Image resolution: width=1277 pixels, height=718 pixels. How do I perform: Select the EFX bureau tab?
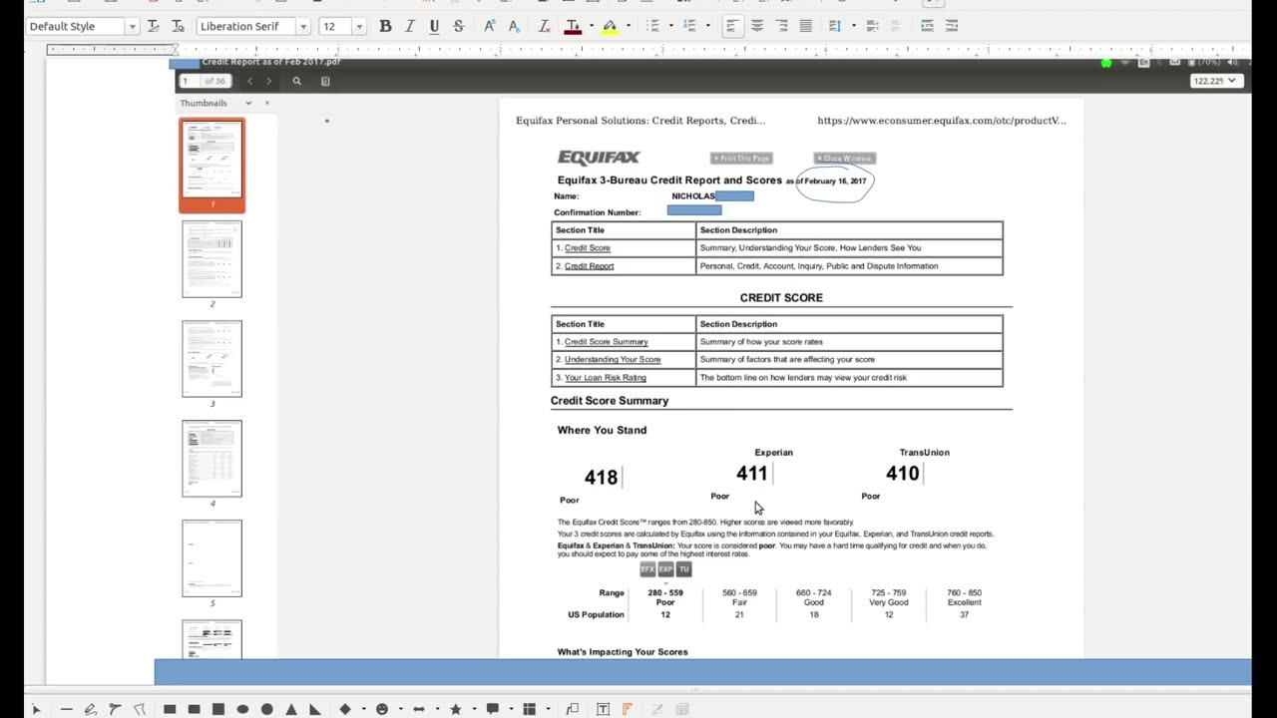(647, 569)
